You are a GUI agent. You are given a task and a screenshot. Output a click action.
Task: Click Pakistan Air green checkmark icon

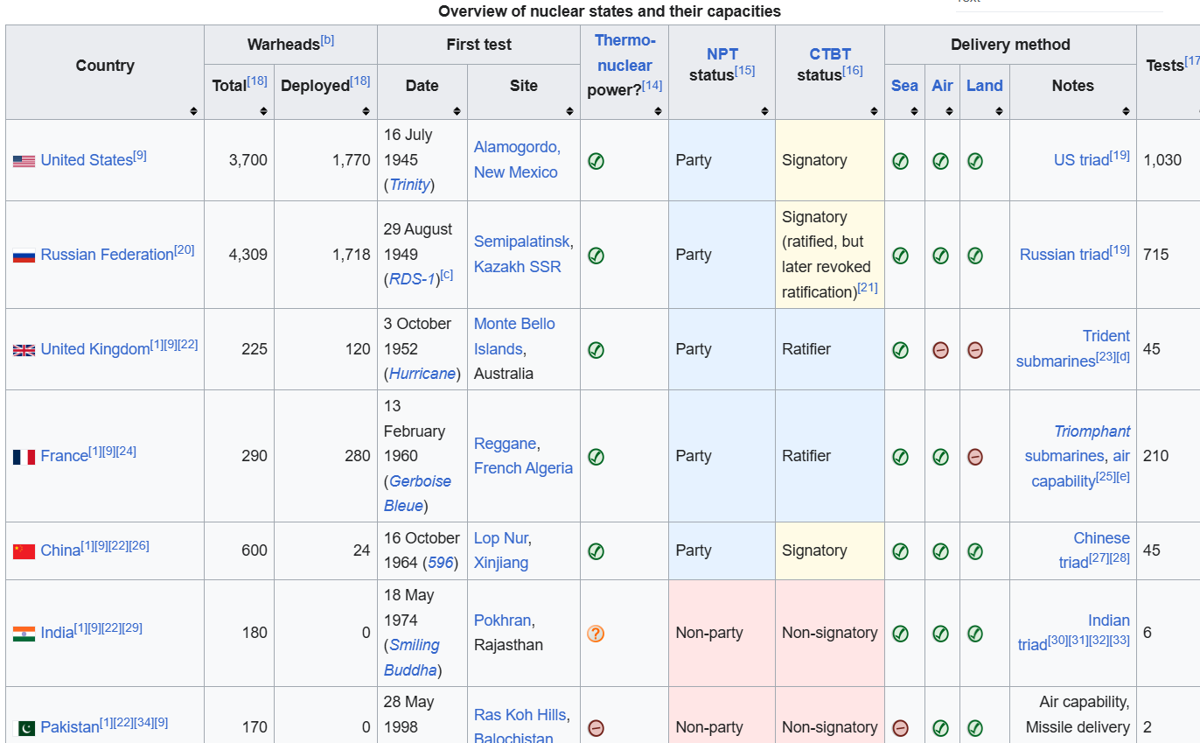[x=941, y=728]
